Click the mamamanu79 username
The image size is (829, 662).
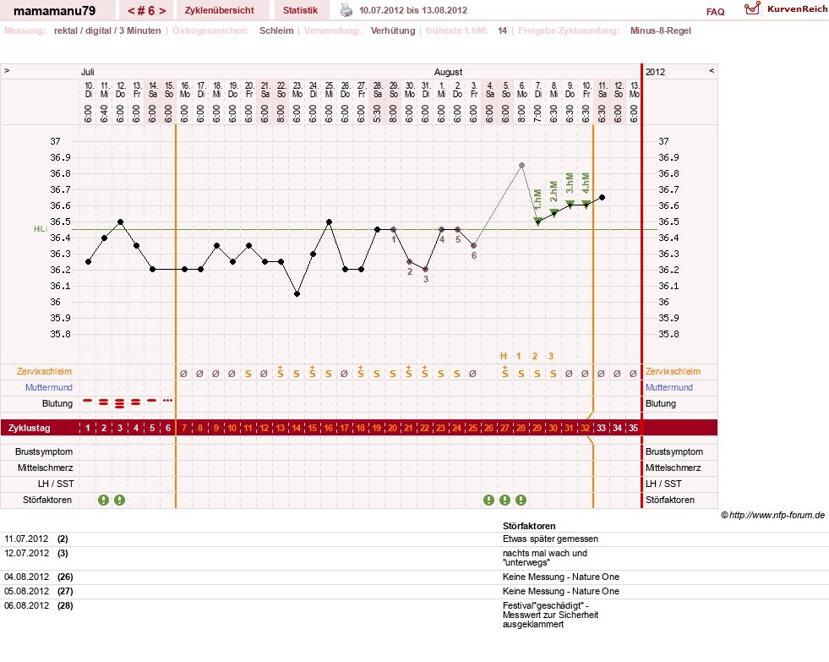(54, 11)
